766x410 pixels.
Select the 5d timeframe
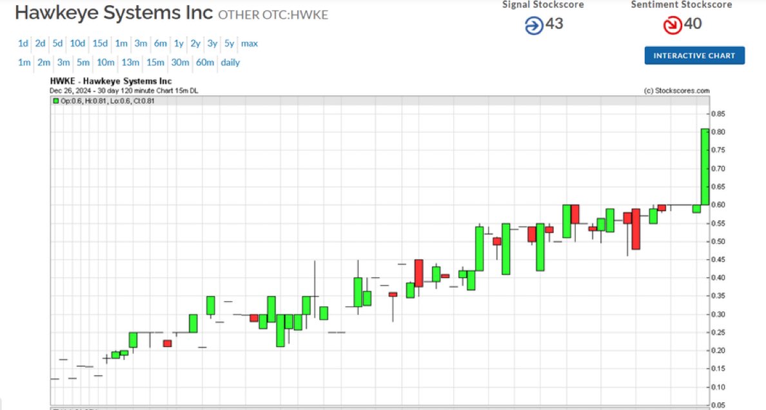pyautogui.click(x=57, y=43)
